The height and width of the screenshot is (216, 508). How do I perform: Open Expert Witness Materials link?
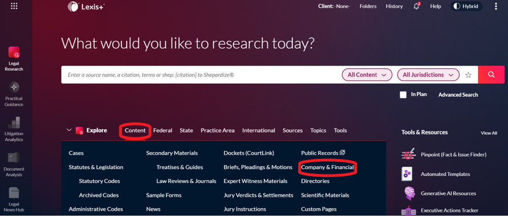256,181
